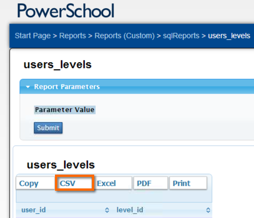Print the users_levels table
Screen dimensions: 254x218
tap(188, 183)
